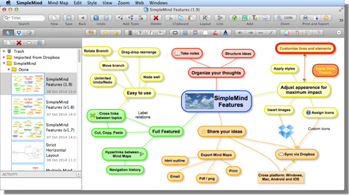Copy selection with the Clipboard copy icon
The height and width of the screenshot is (195, 349).
point(181,18)
